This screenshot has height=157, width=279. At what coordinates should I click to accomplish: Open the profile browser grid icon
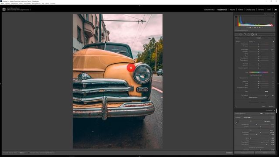coord(273,117)
